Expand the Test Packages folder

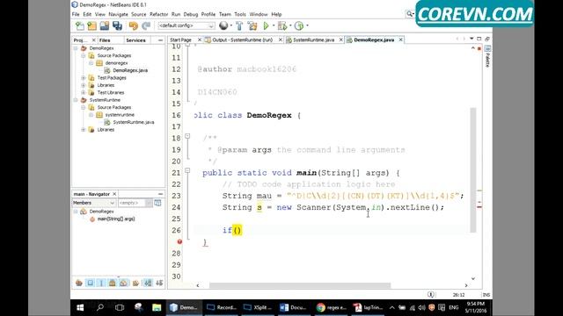pos(84,78)
